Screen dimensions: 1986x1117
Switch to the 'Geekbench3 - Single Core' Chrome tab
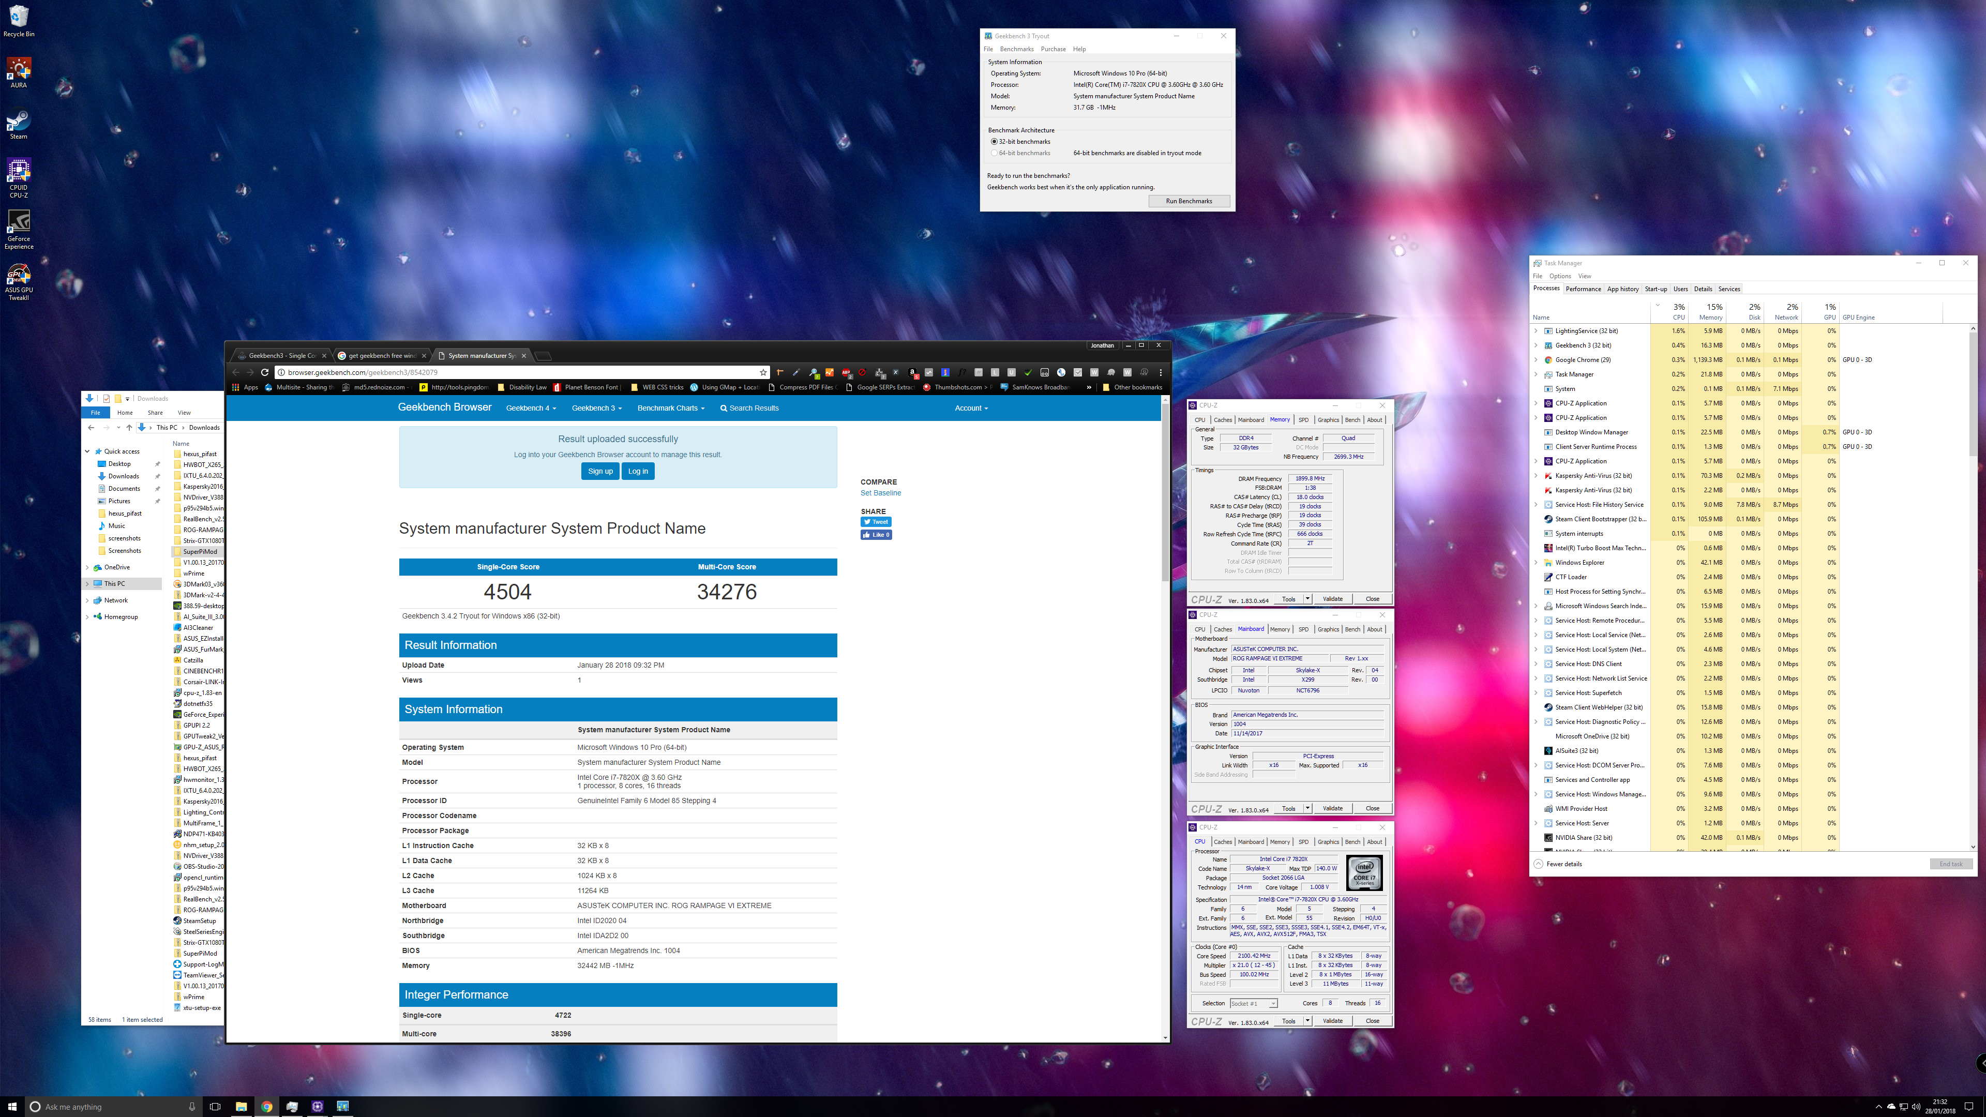pyautogui.click(x=282, y=355)
